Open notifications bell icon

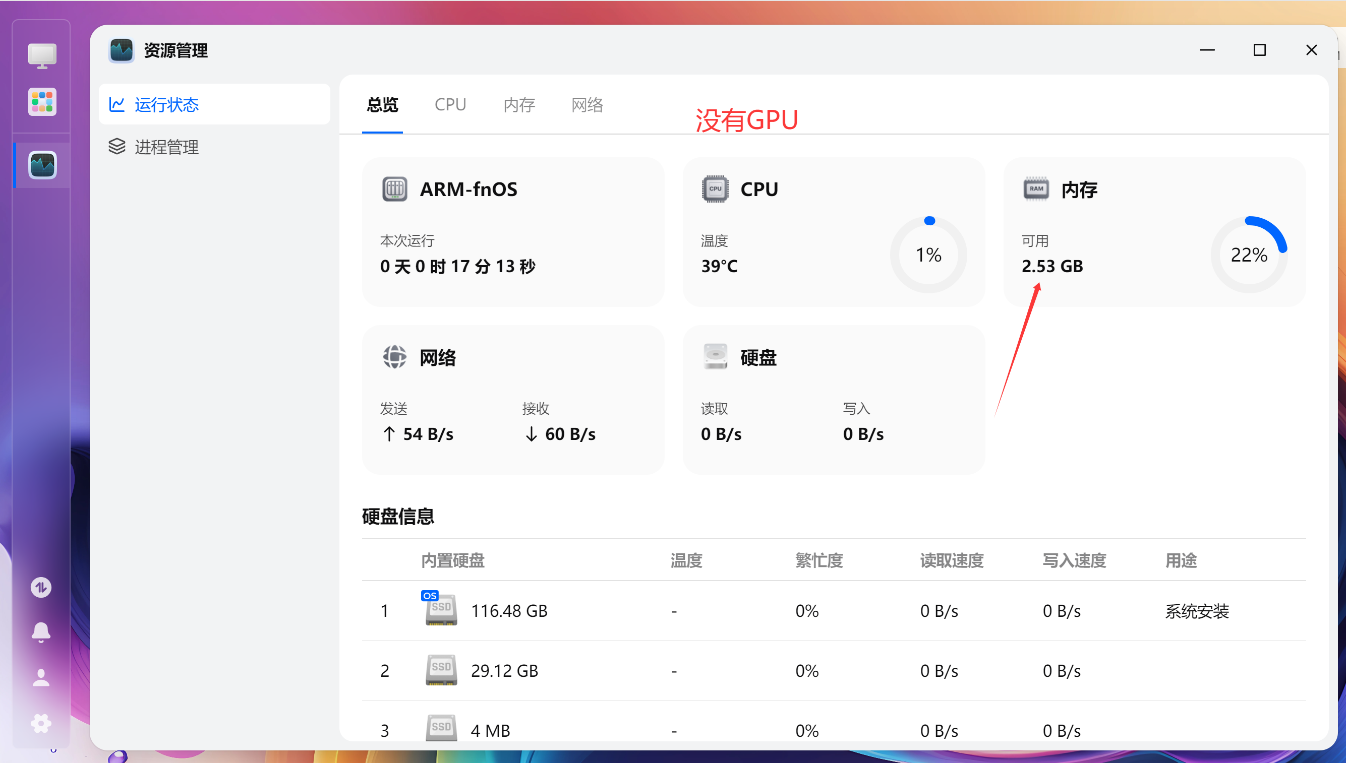point(41,632)
